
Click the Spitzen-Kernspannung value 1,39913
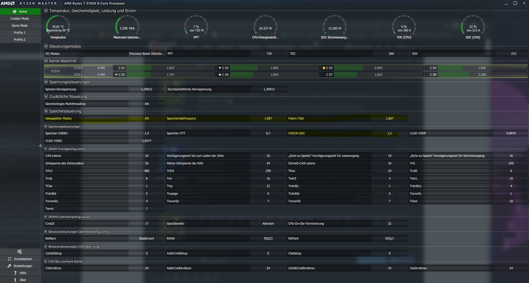(147, 89)
